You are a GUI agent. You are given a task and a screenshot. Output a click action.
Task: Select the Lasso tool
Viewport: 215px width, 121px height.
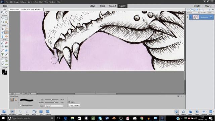(2, 23)
